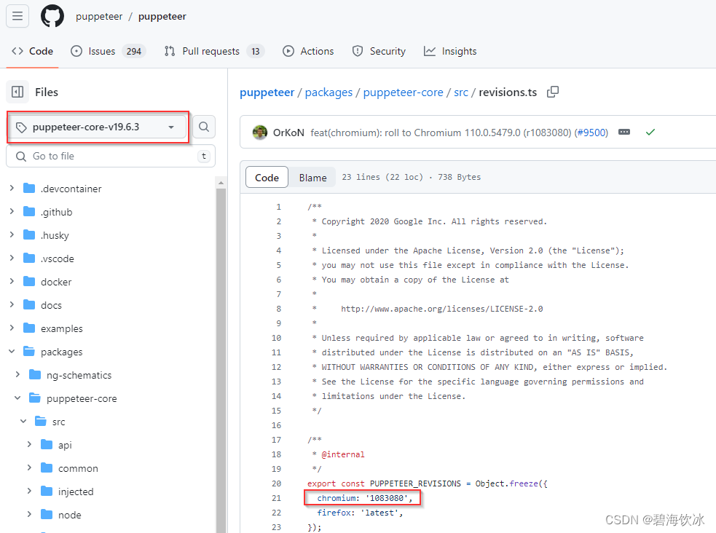Select the ng-schematics tree item label
Image resolution: width=716 pixels, height=533 pixels.
79,375
